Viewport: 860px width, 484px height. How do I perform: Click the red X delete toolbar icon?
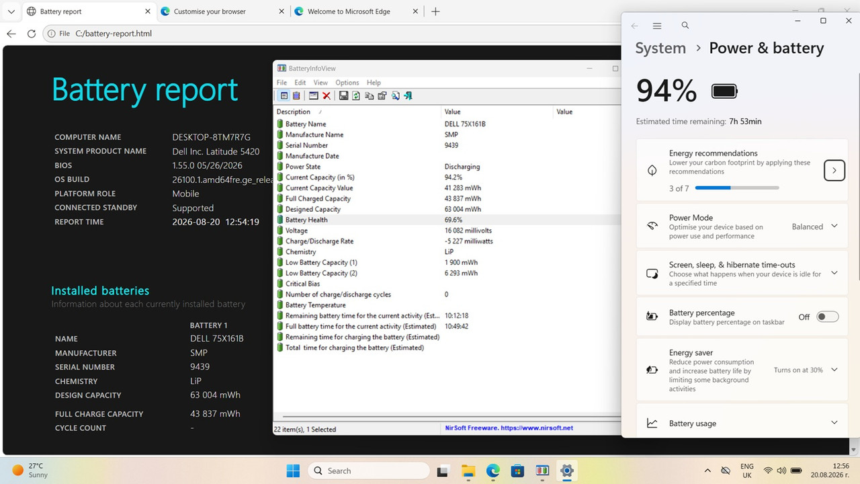tap(327, 96)
